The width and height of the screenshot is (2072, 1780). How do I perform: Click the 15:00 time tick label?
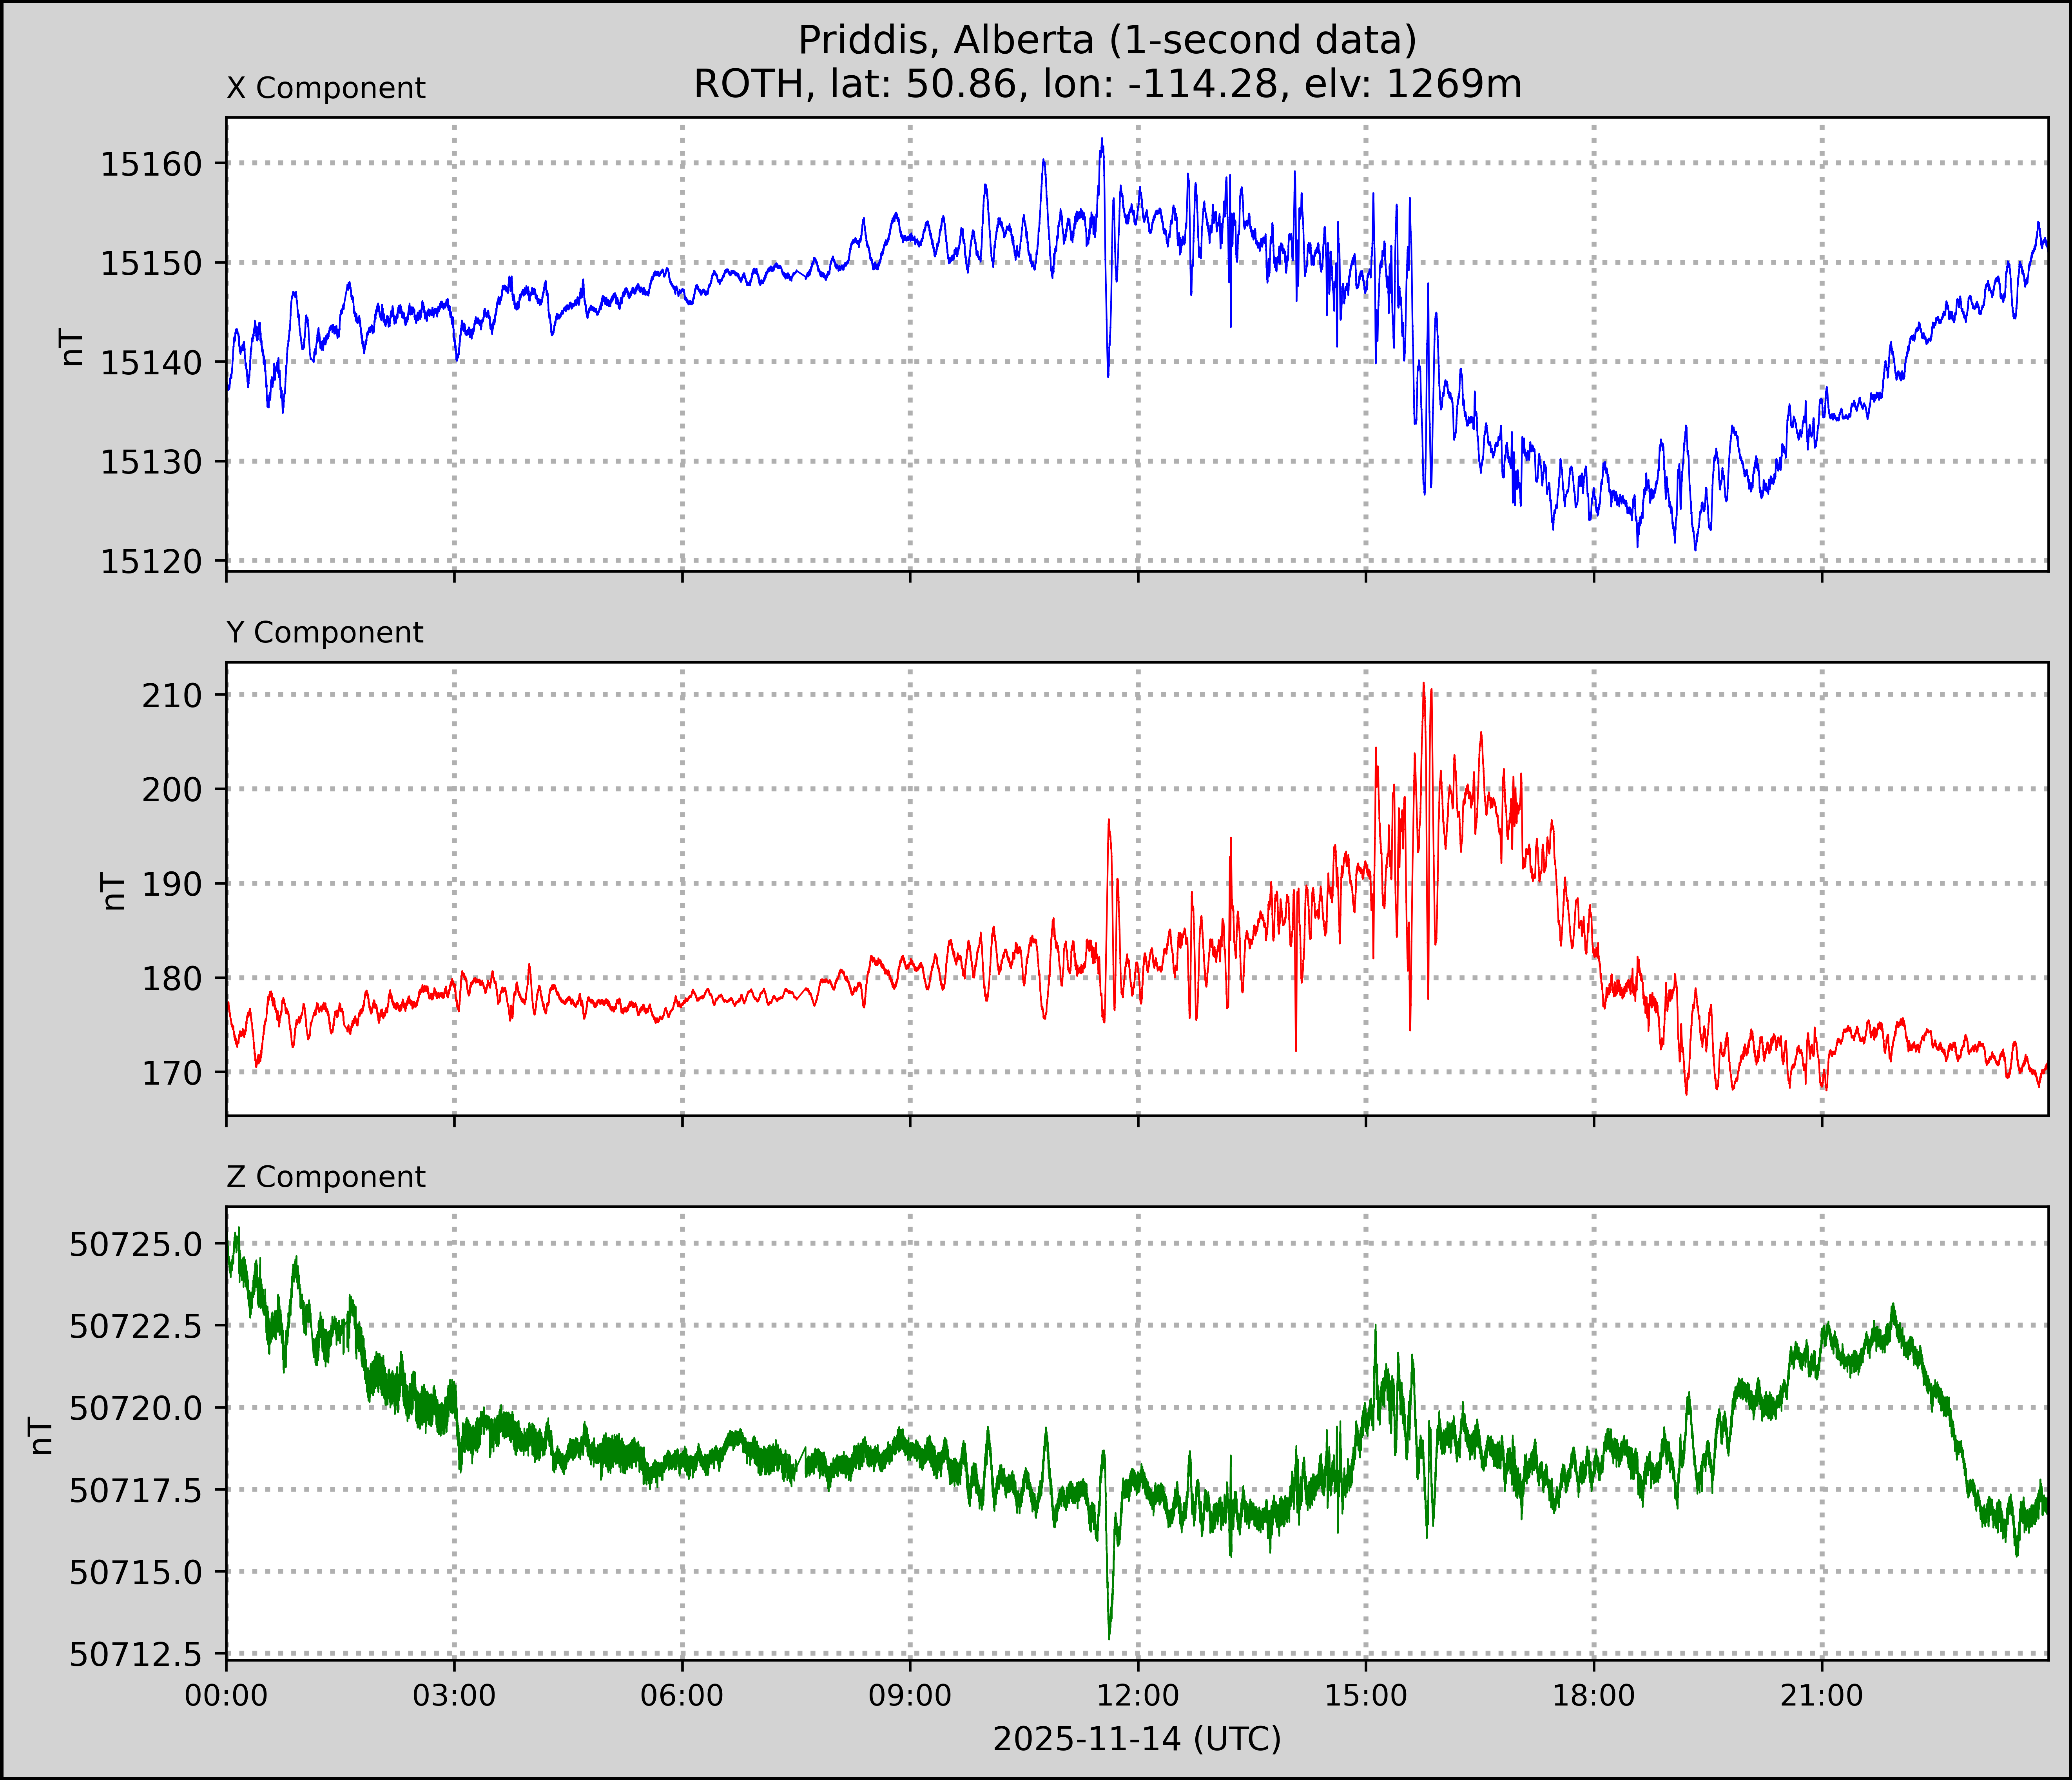[x=1366, y=1696]
